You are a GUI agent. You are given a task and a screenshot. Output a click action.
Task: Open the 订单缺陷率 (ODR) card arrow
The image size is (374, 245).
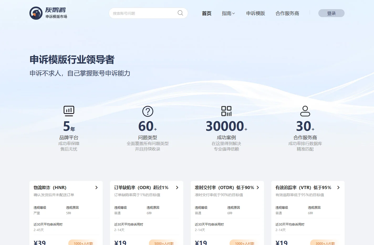coord(177,187)
